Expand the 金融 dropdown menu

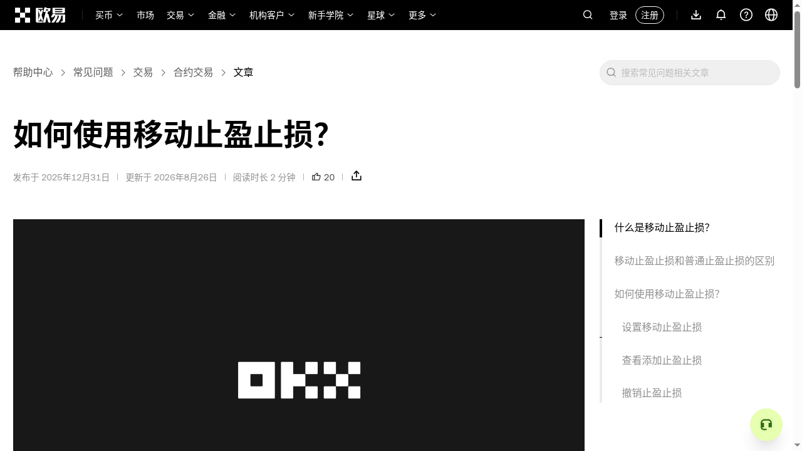click(x=222, y=15)
